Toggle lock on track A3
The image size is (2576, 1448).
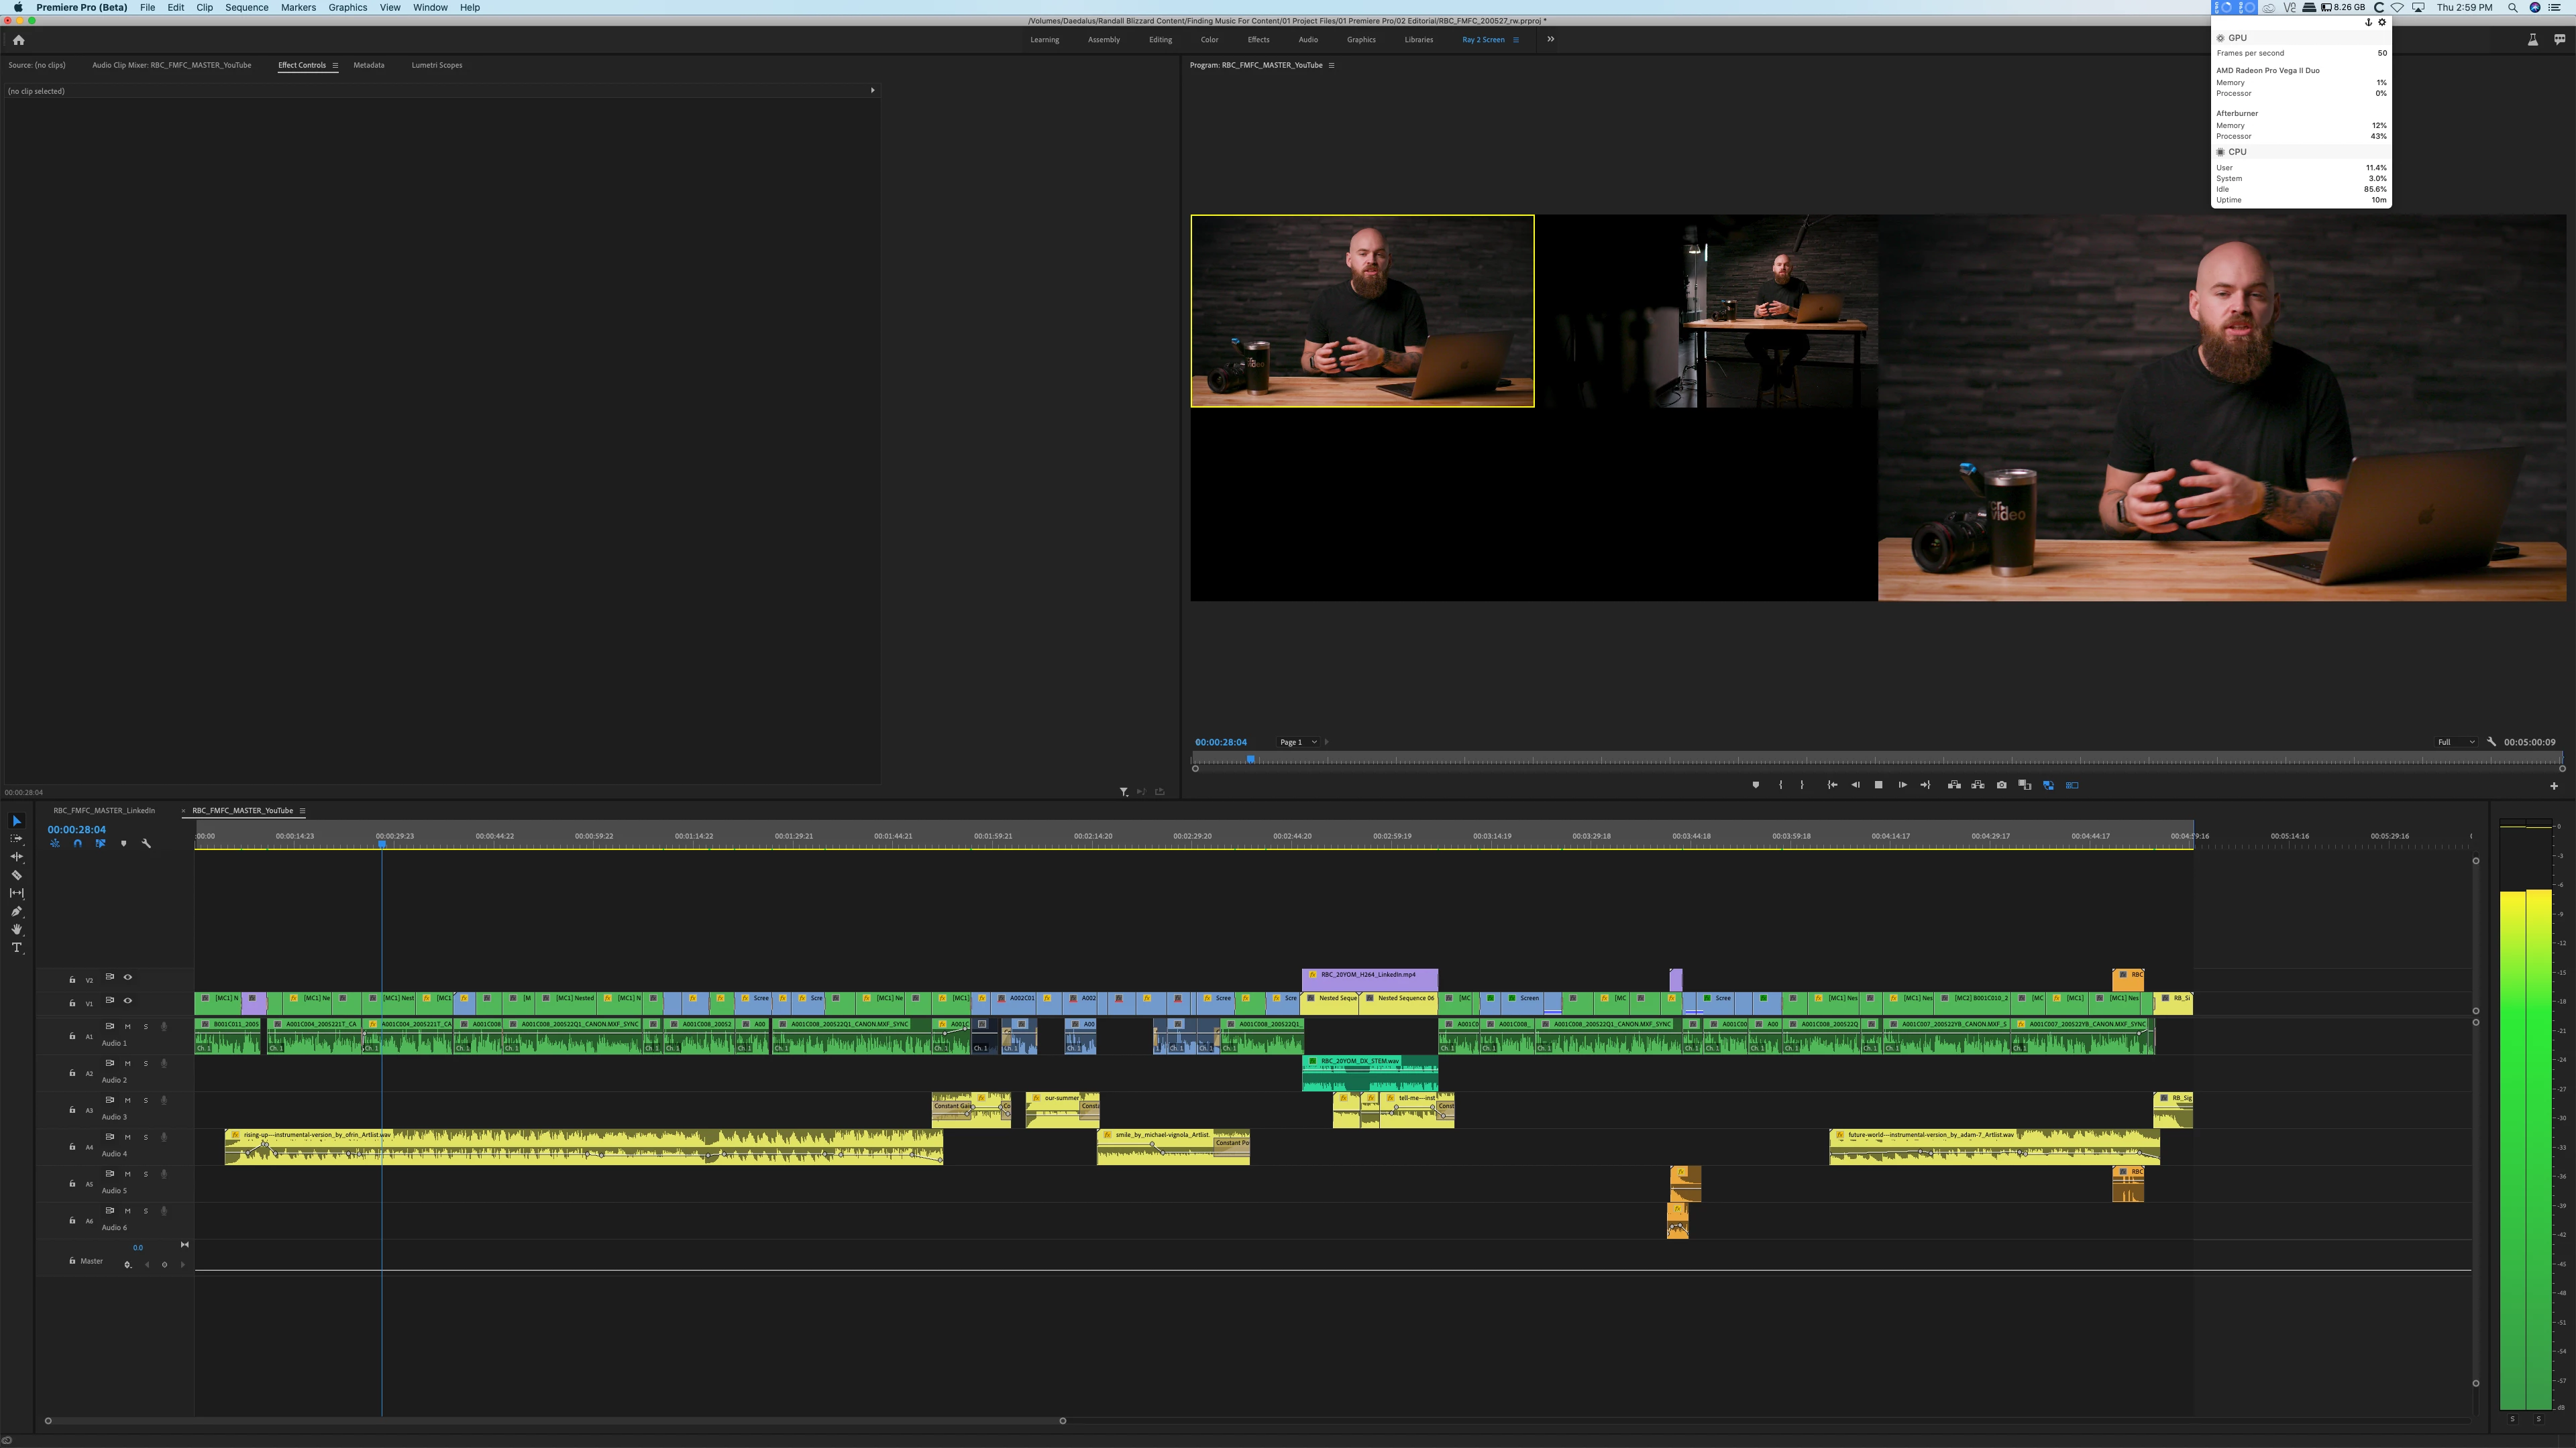click(72, 1110)
